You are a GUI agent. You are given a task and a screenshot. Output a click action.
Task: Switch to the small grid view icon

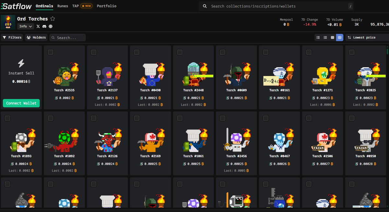[x=332, y=38]
